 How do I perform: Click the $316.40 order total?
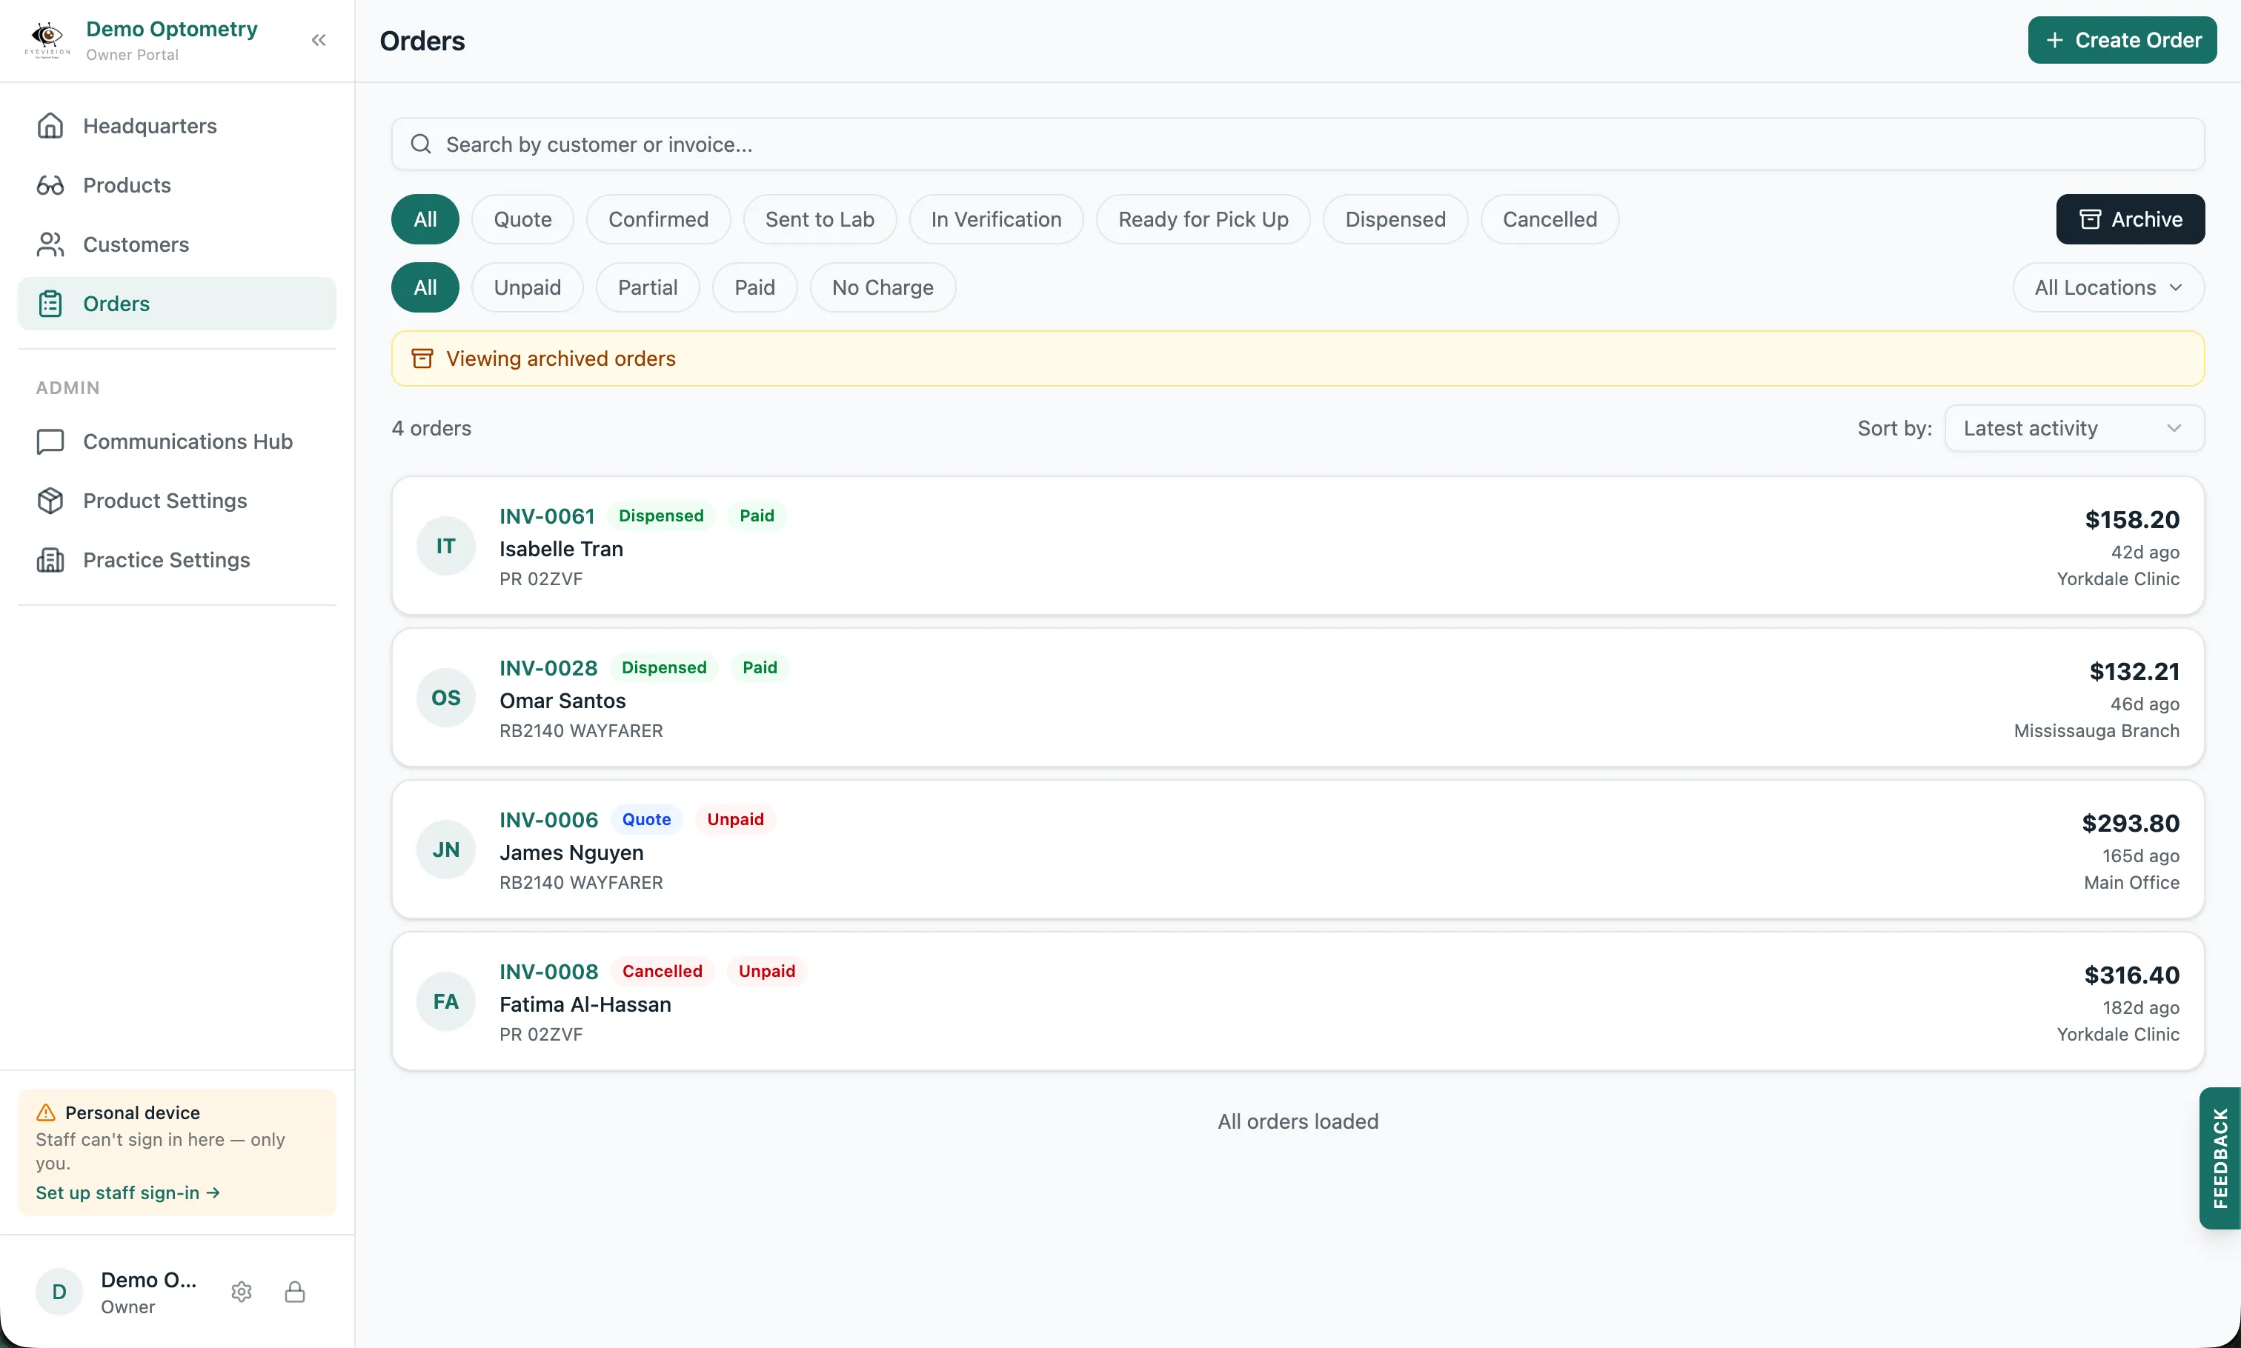click(2131, 974)
